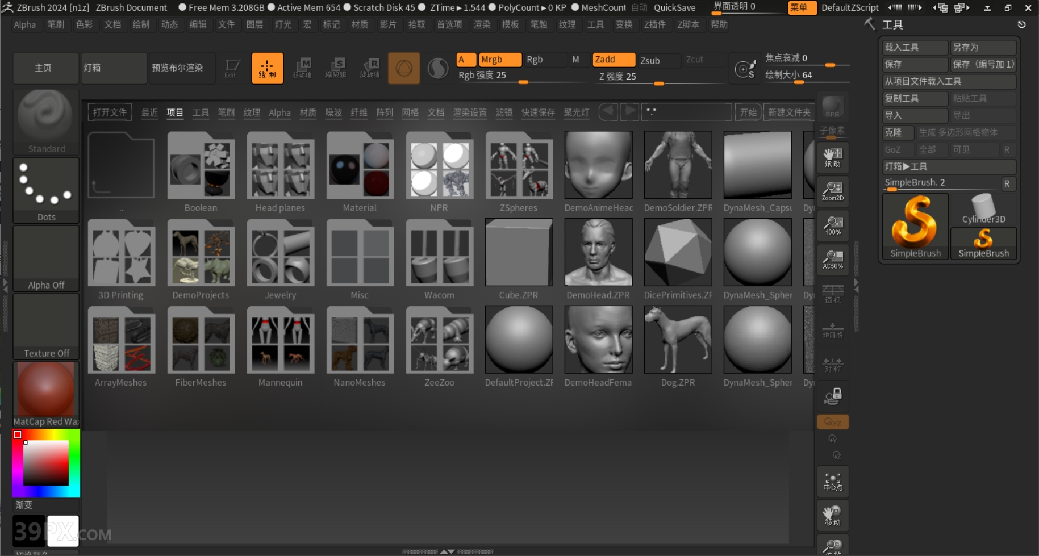Switch to the 快速保存 LightBox tab
The width and height of the screenshot is (1039, 556).
pyautogui.click(x=538, y=112)
